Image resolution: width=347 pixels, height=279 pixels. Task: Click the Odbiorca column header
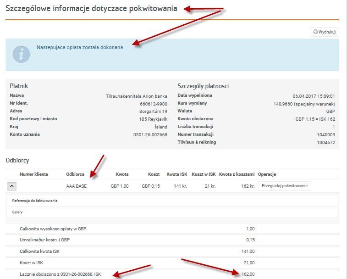point(75,174)
